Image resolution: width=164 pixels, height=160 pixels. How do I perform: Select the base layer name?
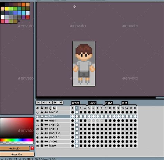[x=53, y=145]
